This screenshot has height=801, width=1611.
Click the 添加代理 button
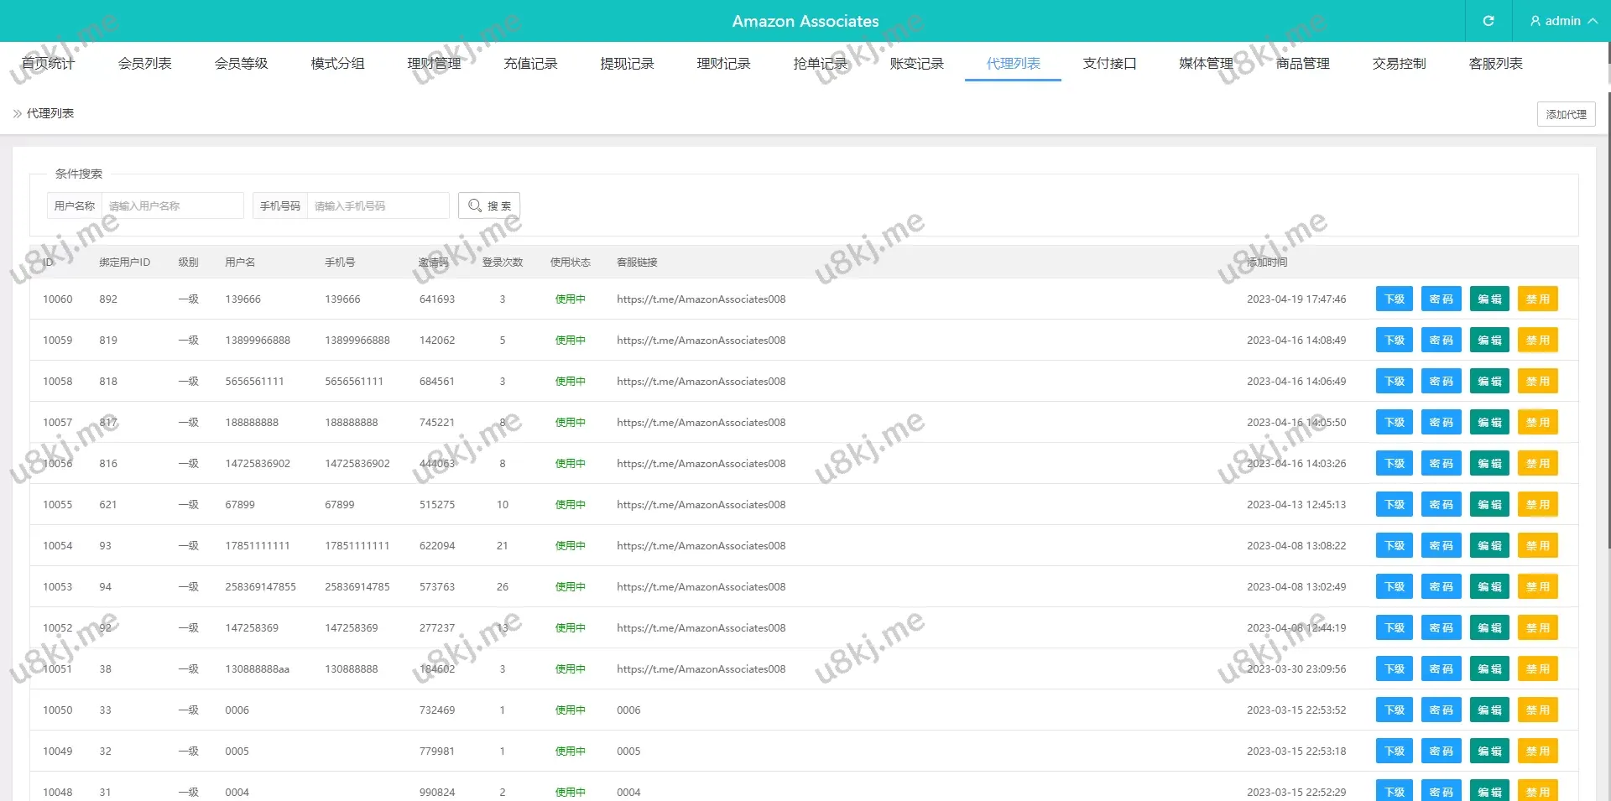1566,114
